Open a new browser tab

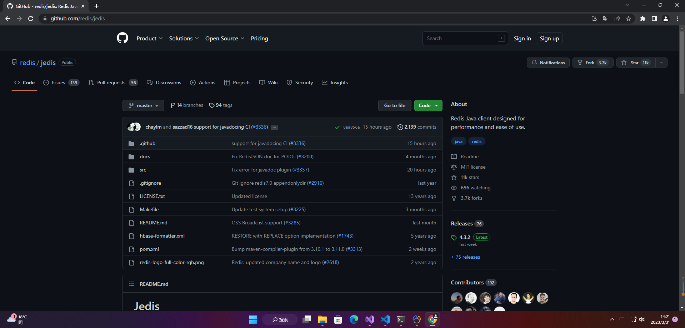point(96,6)
